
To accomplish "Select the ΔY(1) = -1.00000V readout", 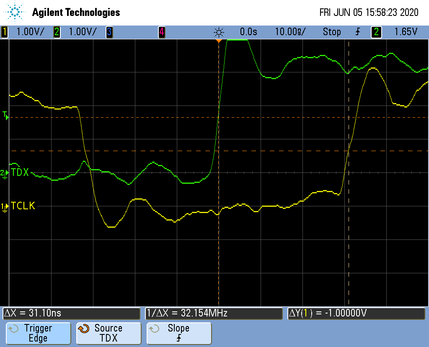I will click(355, 313).
